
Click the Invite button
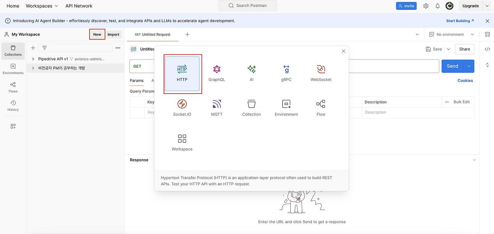coord(406,6)
